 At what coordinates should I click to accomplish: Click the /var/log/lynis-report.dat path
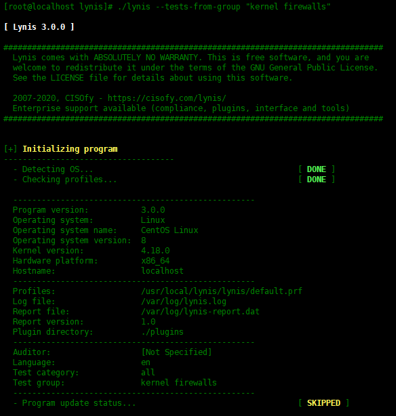pyautogui.click(x=200, y=312)
